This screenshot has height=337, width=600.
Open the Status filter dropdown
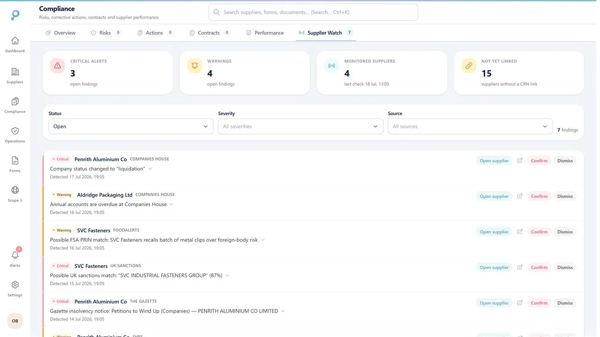[131, 126]
